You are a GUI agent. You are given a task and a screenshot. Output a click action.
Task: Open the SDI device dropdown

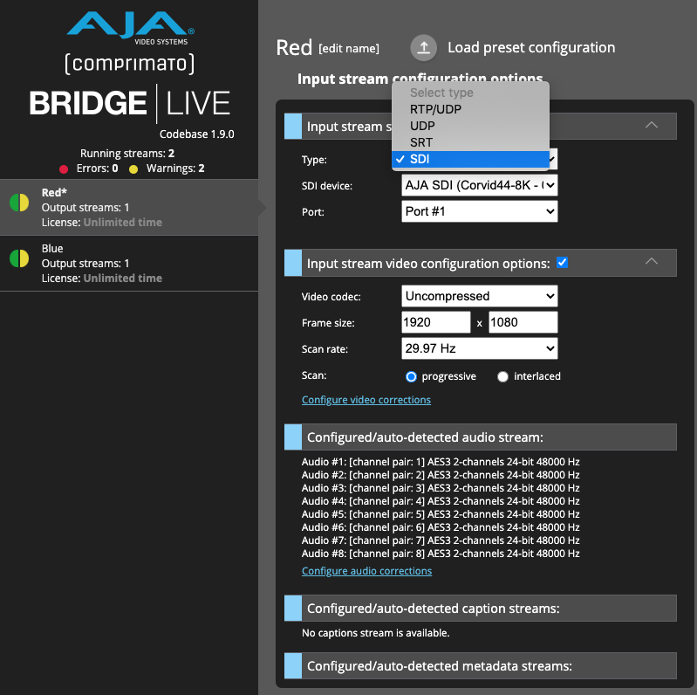[x=479, y=185]
